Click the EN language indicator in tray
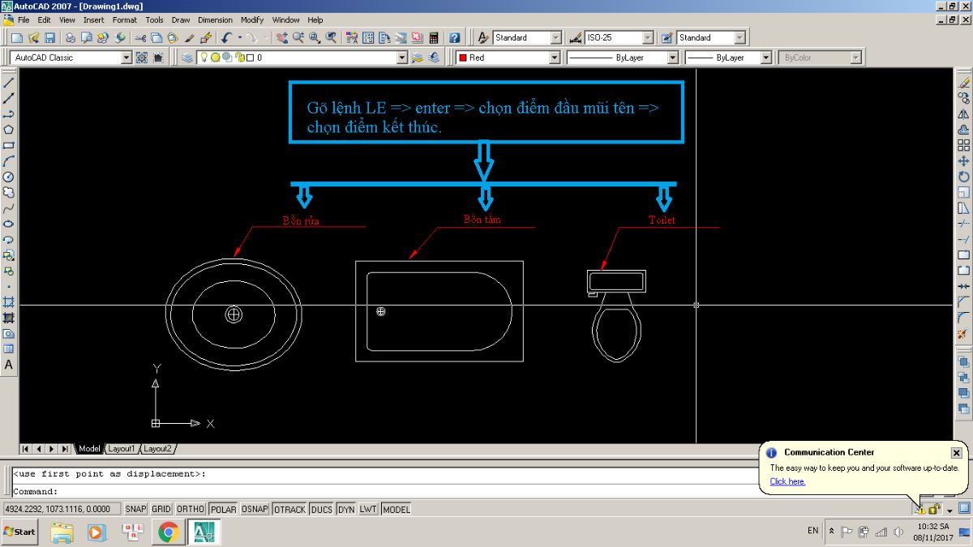The image size is (973, 547). (x=812, y=531)
